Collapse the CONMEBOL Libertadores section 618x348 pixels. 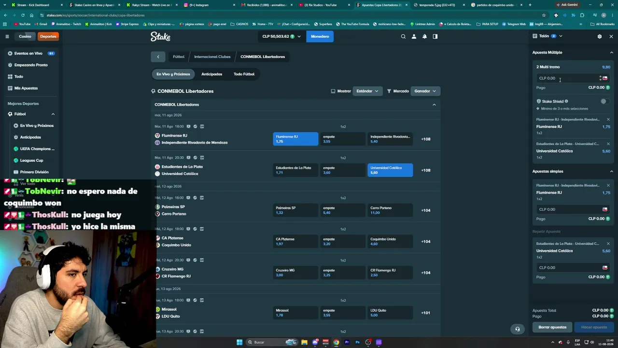[434, 104]
